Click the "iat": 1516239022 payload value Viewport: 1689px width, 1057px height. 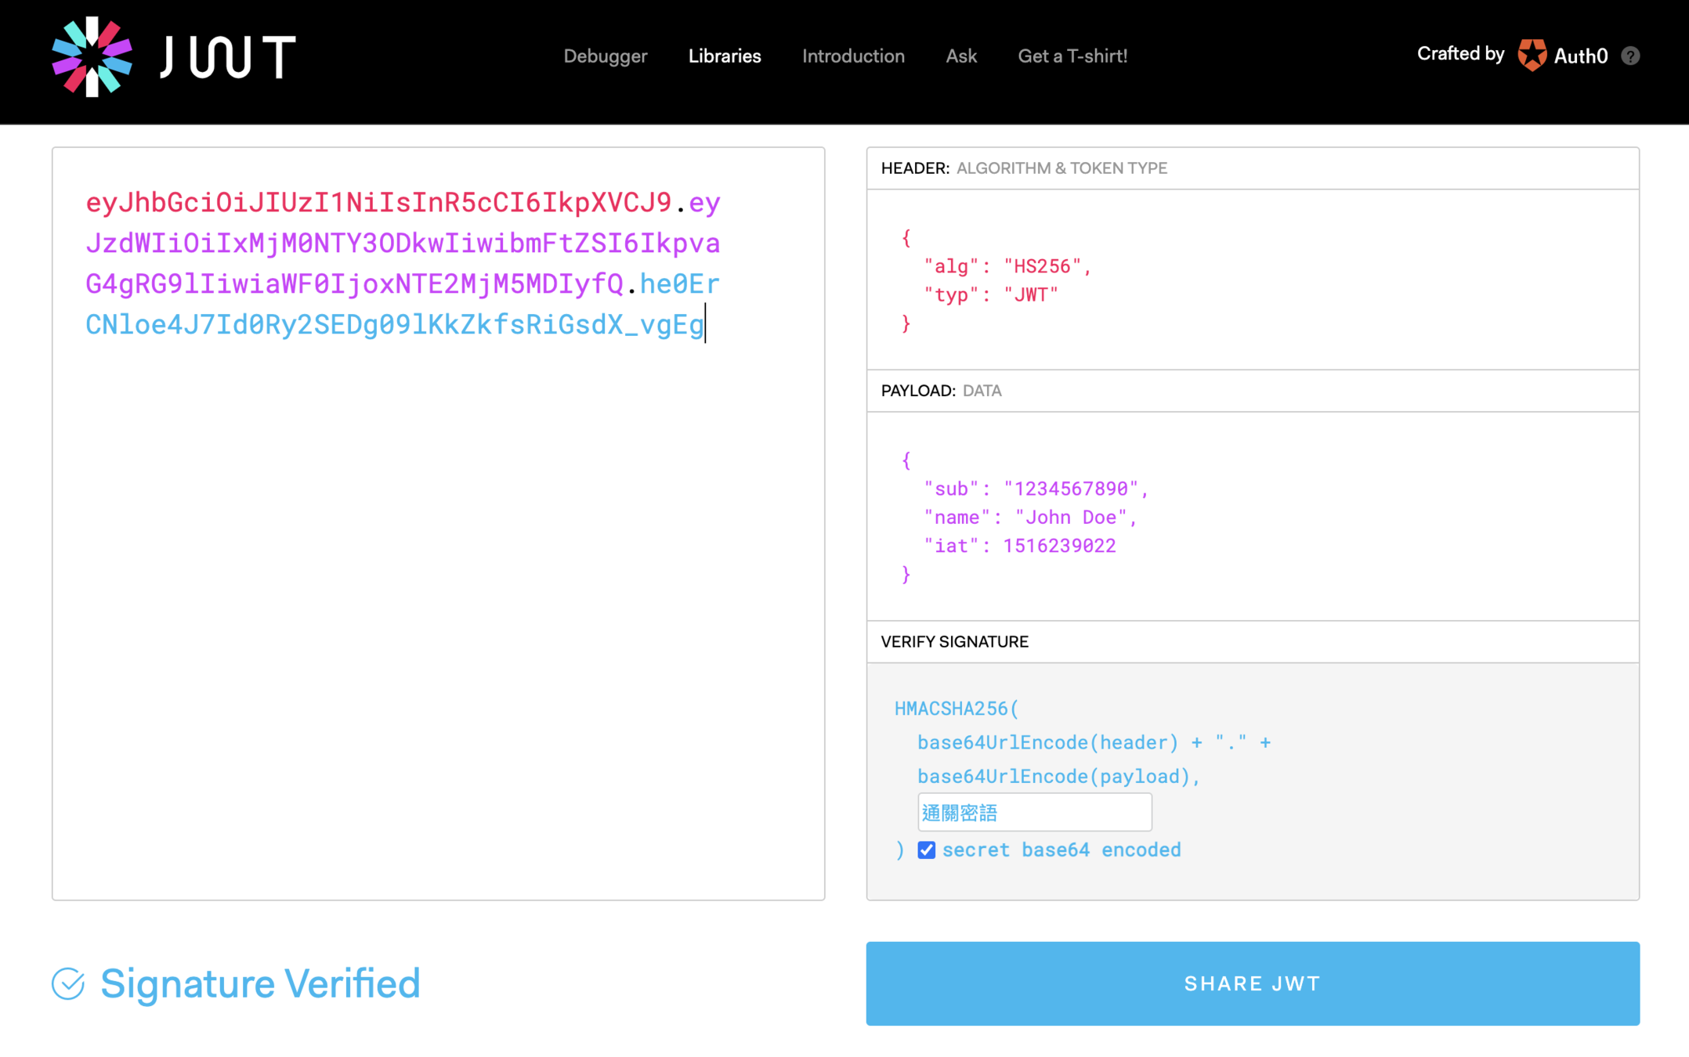(x=1058, y=546)
